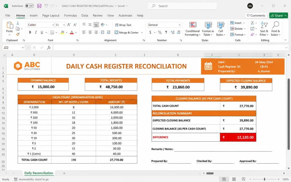Select the Format Painter brush
The image size is (291, 182).
[x=18, y=34]
